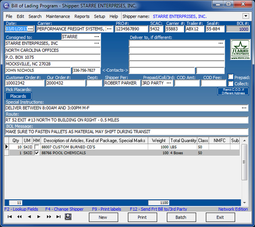This screenshot has height=227, width=255.
Task: Check the Collect checkbox
Action: (230, 83)
